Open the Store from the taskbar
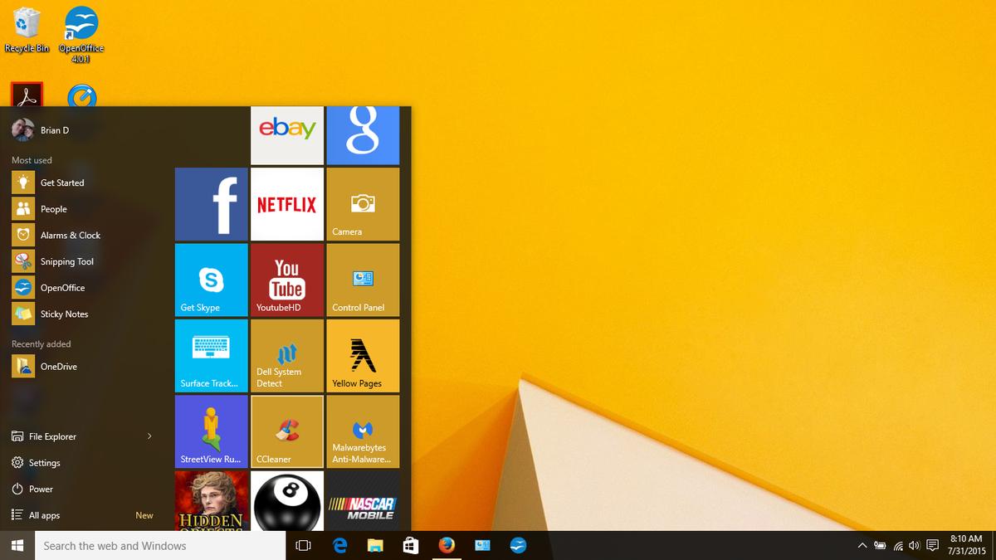The image size is (996, 560). tap(411, 545)
